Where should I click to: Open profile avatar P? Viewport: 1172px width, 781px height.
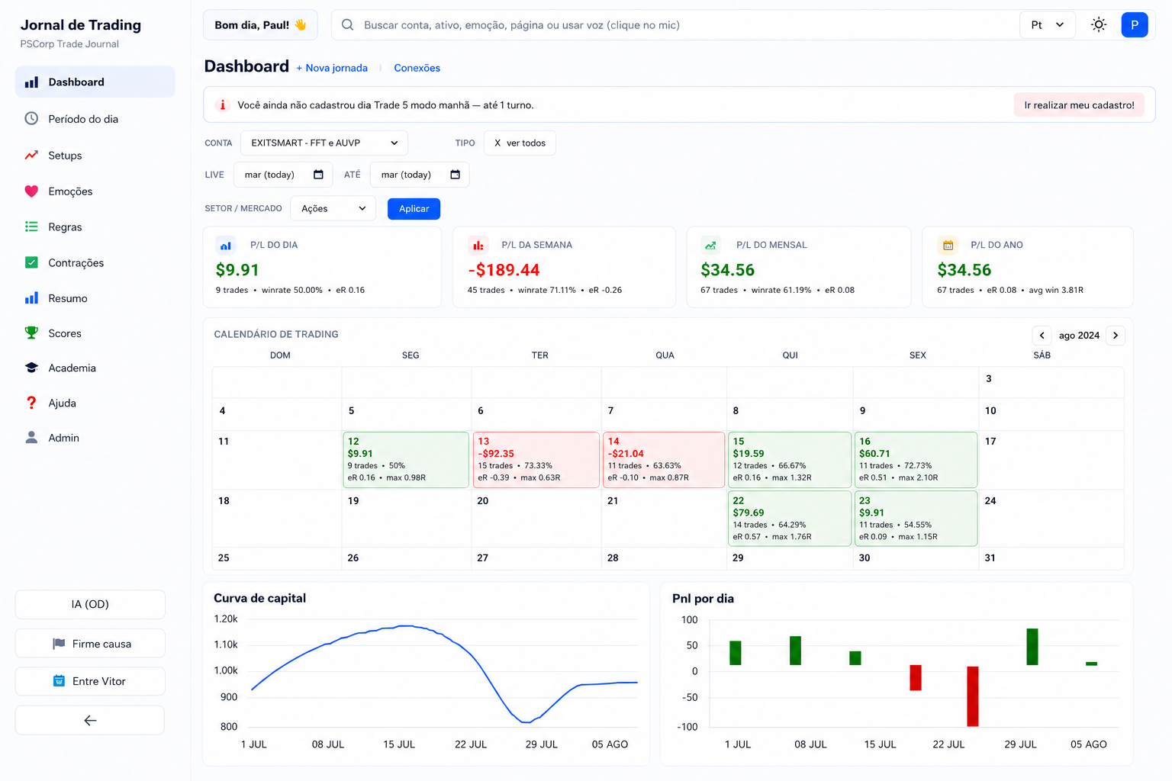tap(1135, 25)
